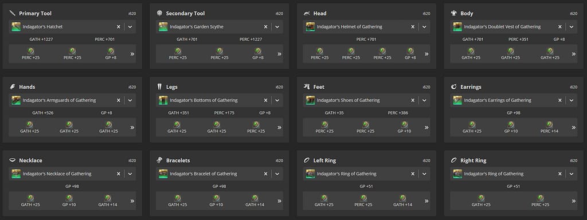587x220 pixels.
Task: Remove Indagator's Earrings of Gathering
Action: (559, 100)
